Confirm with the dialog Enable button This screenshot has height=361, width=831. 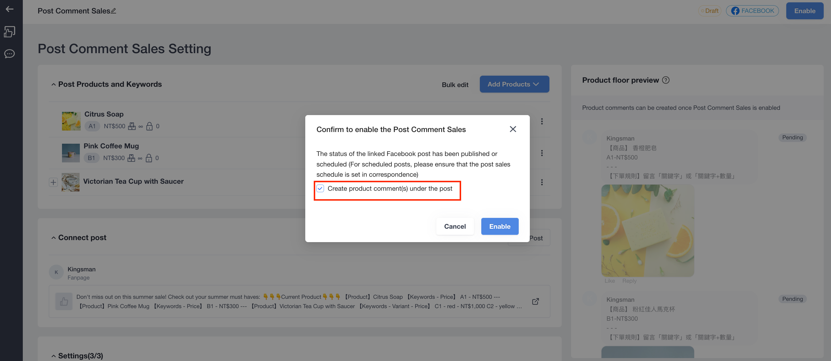pyautogui.click(x=500, y=226)
